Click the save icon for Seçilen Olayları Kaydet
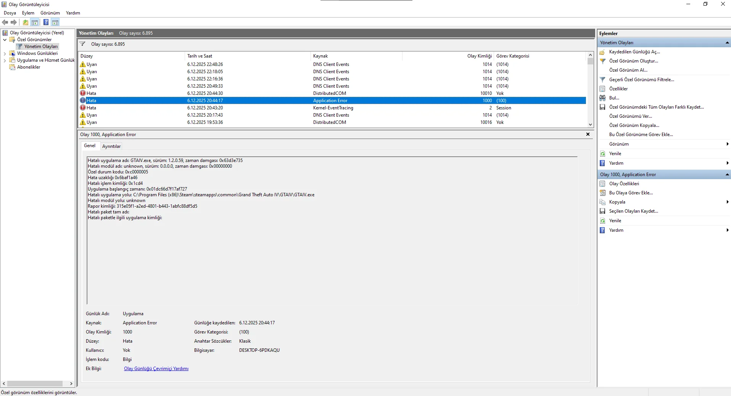The width and height of the screenshot is (731, 396). point(602,211)
